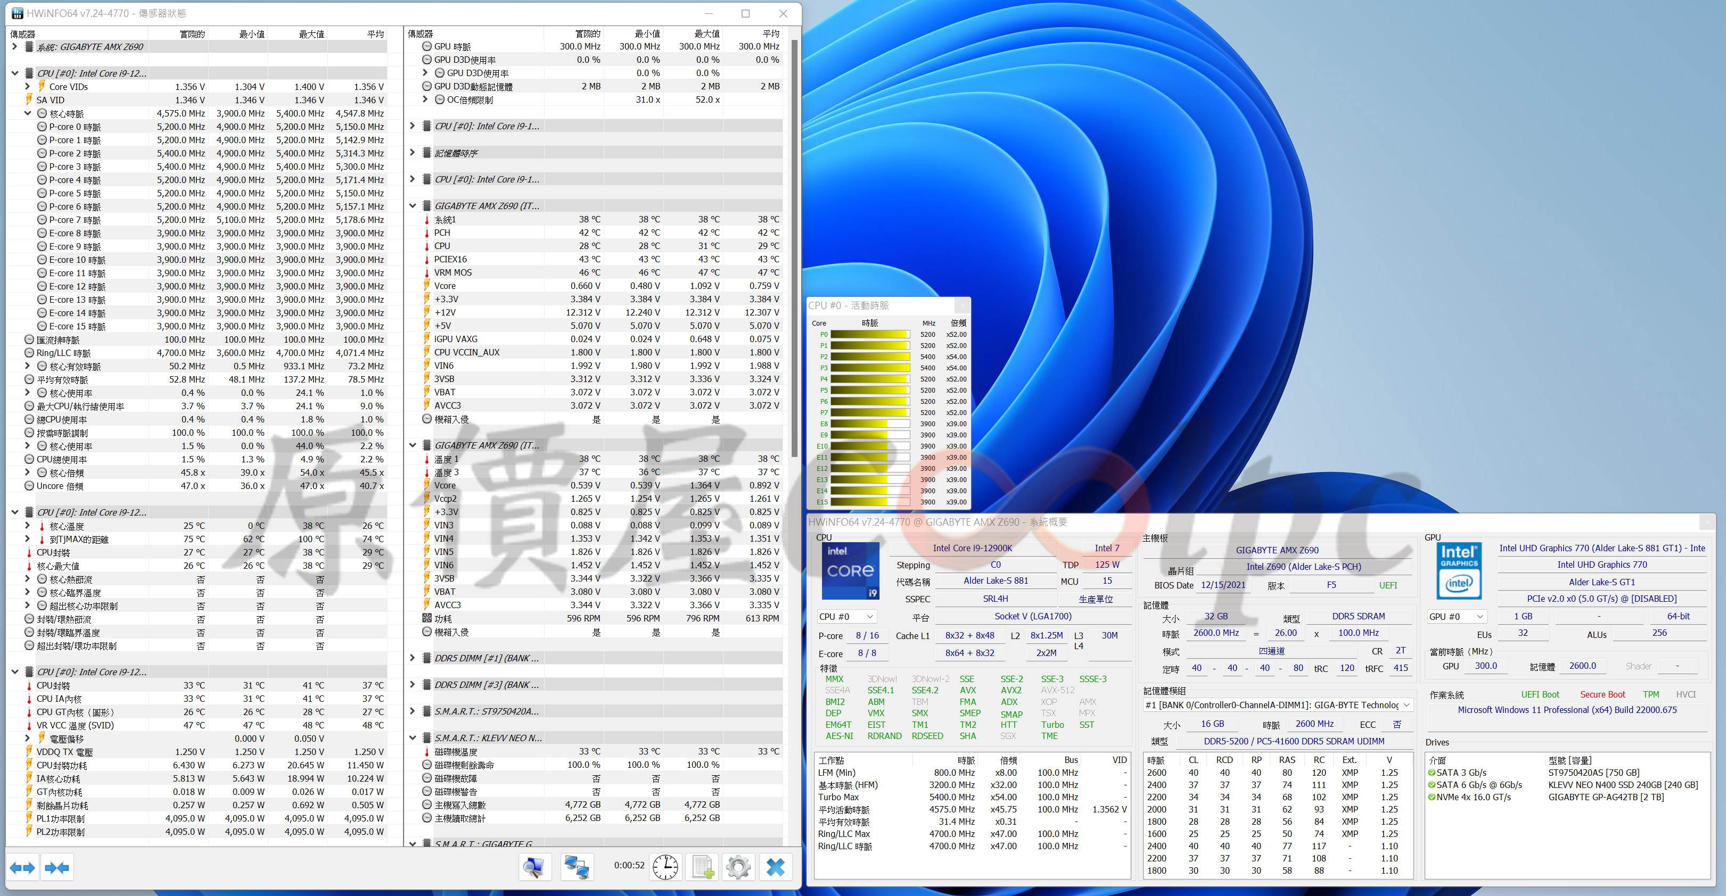Open the remote network monitors icon
Image resolution: width=1726 pixels, height=896 pixels.
[x=576, y=867]
